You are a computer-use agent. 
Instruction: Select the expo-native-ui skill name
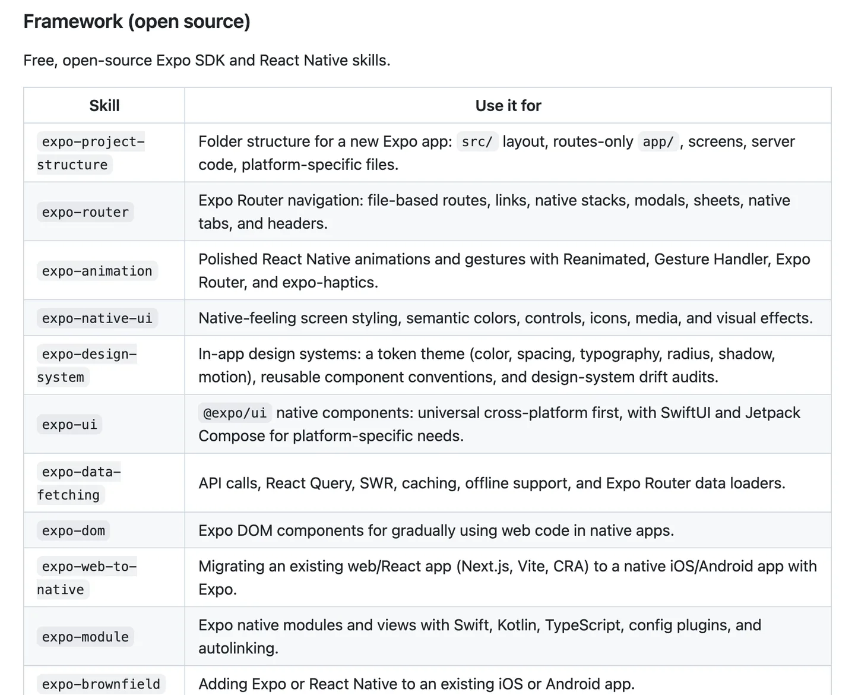97,318
